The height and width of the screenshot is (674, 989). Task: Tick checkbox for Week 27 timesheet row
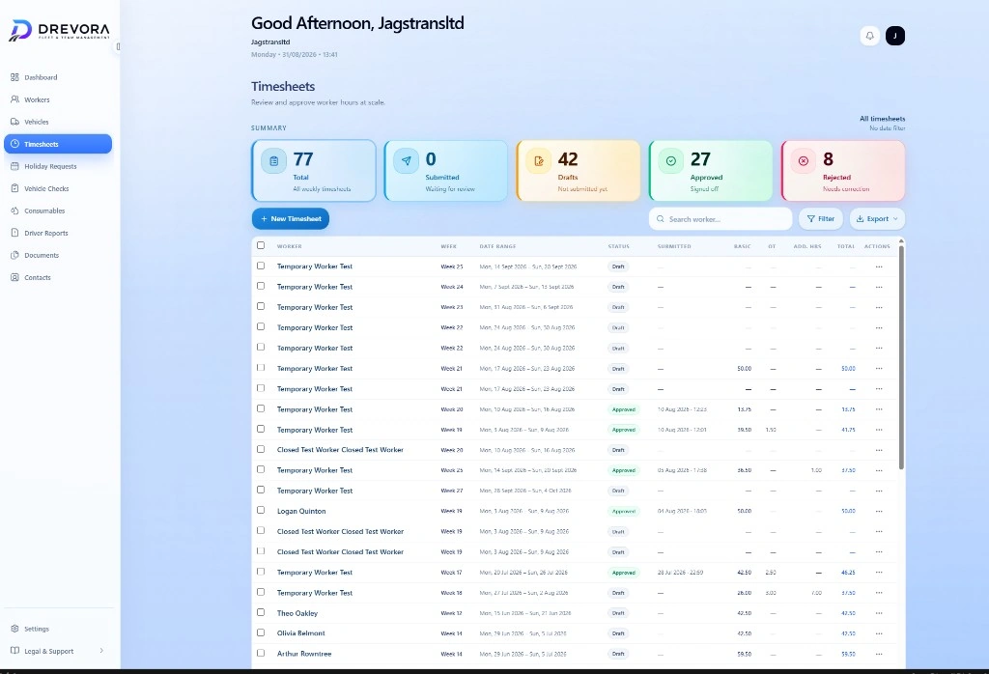pyautogui.click(x=261, y=490)
